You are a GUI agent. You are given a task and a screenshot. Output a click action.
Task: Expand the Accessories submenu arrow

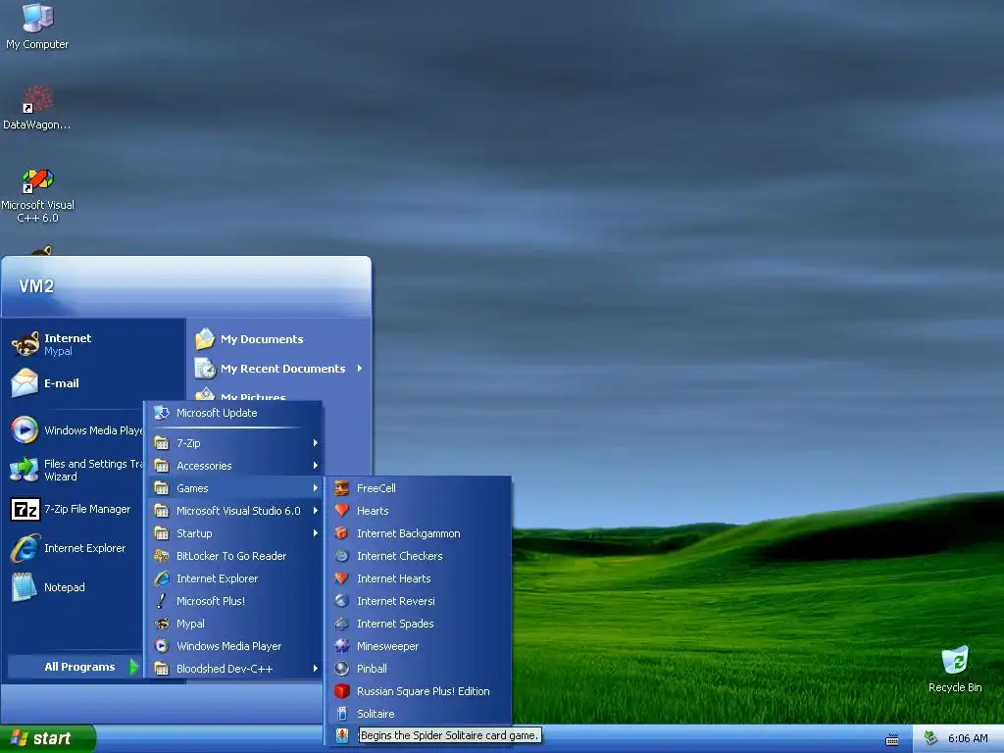(315, 465)
